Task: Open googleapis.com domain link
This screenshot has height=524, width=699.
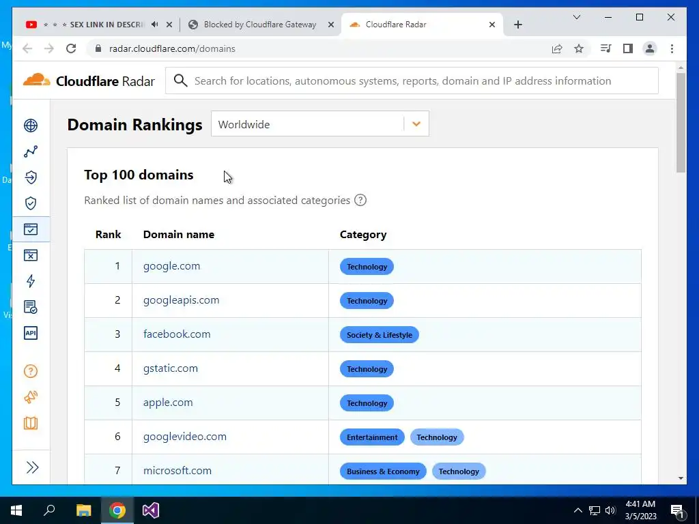Action: (x=181, y=300)
